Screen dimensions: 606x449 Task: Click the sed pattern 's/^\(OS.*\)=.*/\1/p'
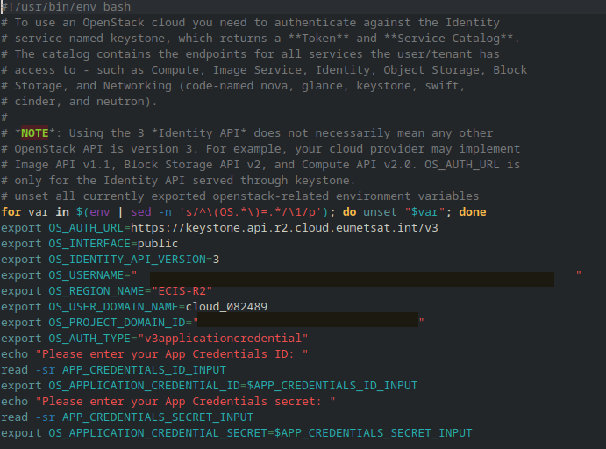(x=251, y=211)
